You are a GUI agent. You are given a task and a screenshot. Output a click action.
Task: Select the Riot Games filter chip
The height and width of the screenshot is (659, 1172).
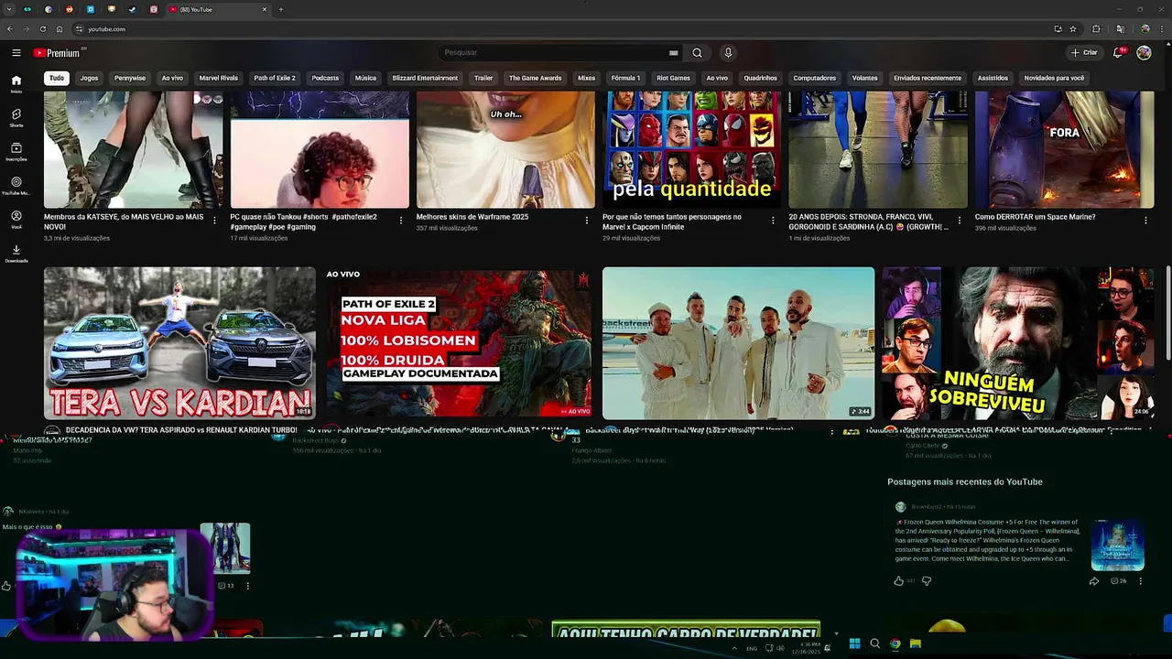click(673, 78)
